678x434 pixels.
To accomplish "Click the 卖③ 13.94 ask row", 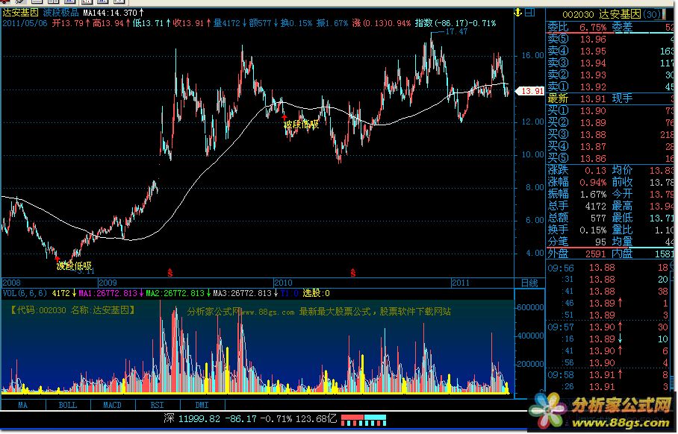I will coord(610,63).
